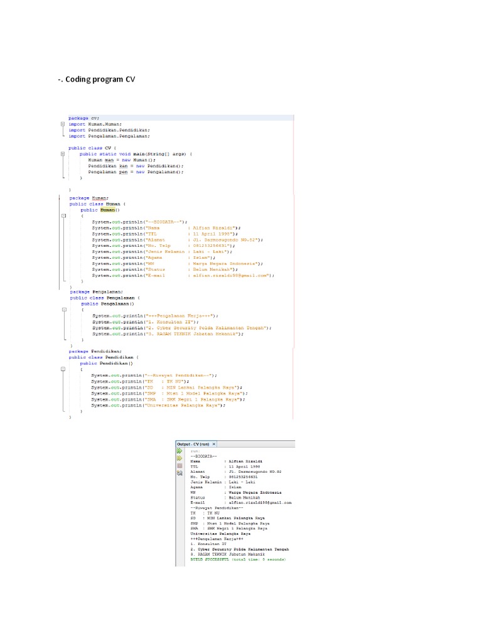Click the println Agama code line
Image resolution: width=482 pixels, height=643 pixels.
(153, 257)
